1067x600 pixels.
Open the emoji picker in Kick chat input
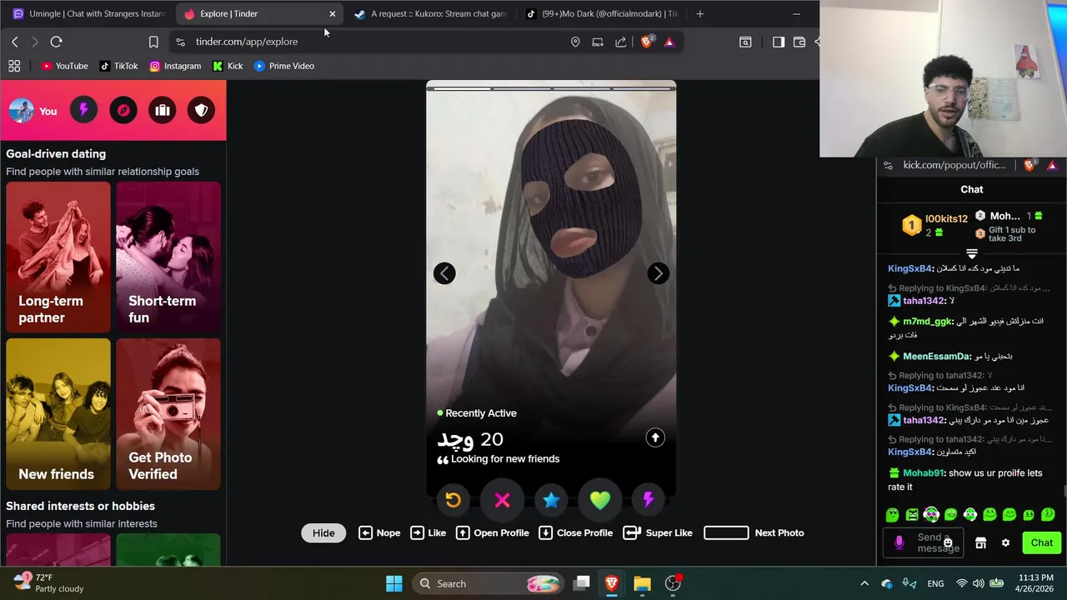[x=948, y=542]
